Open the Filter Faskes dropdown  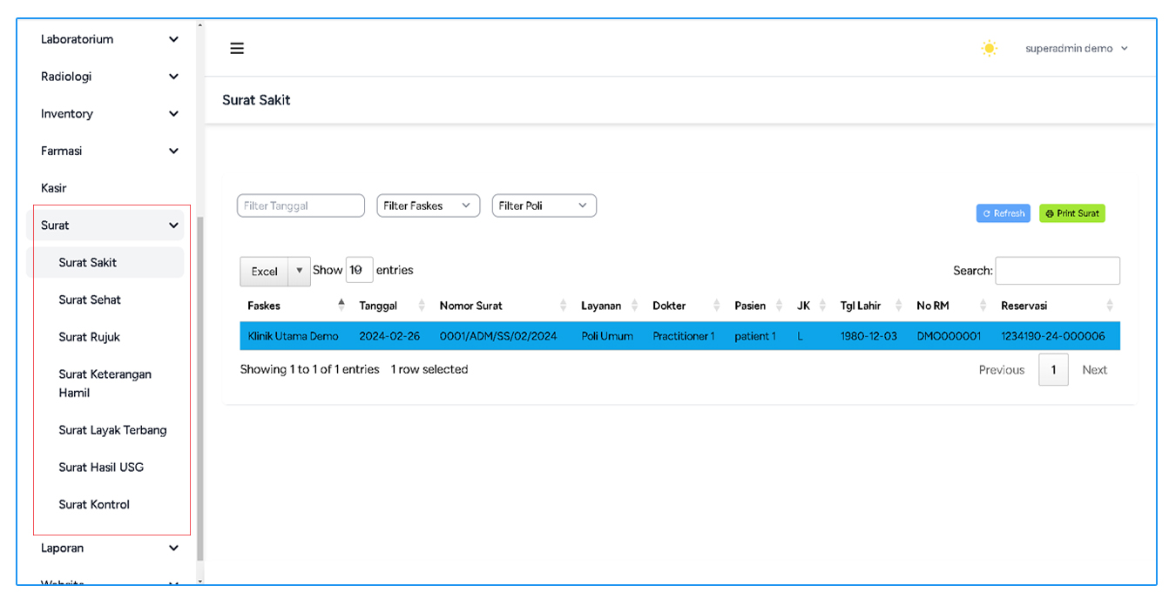point(428,205)
